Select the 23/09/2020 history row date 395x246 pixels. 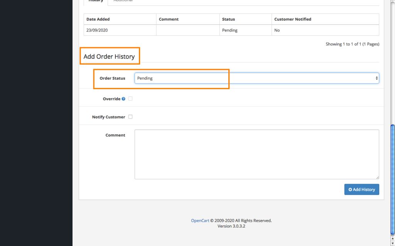[97, 30]
